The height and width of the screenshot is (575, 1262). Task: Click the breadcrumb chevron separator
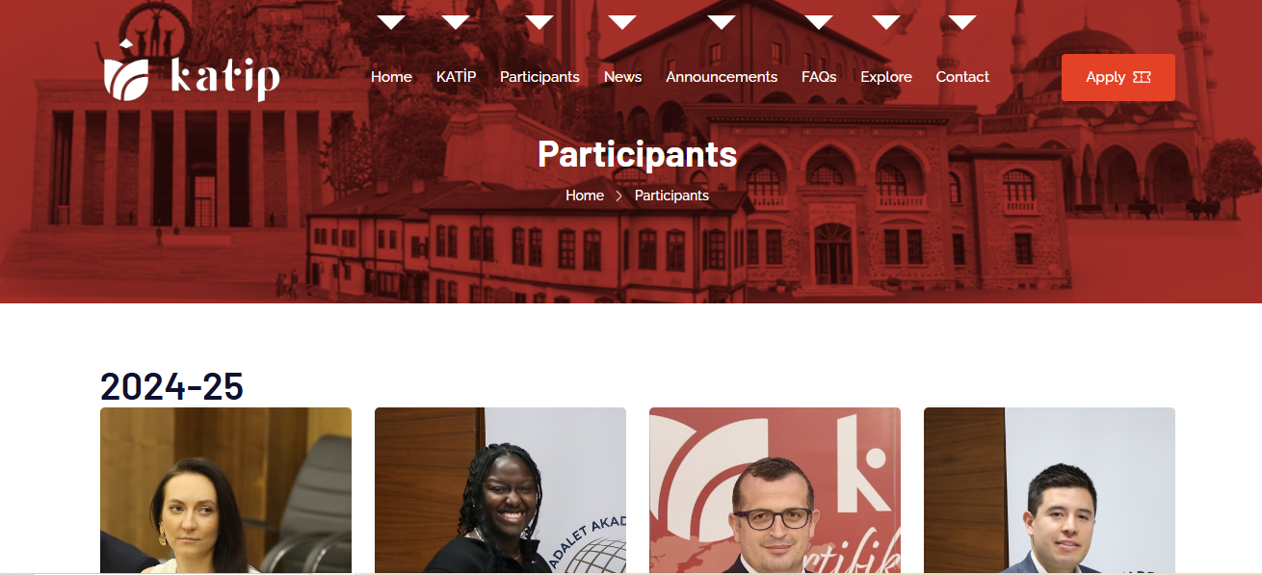(619, 196)
